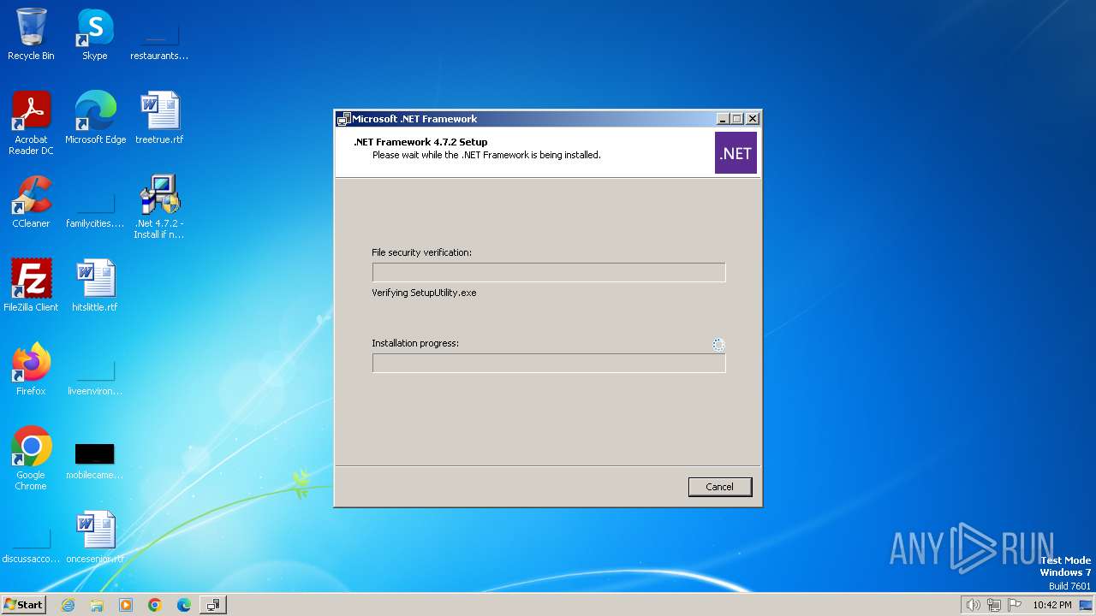Open Windows Explorer folder in taskbar
This screenshot has height=616, width=1096.
[97, 605]
